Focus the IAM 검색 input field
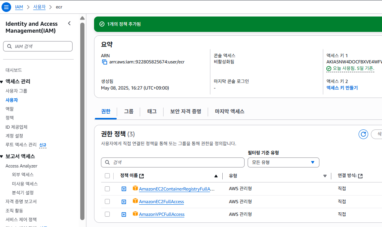This screenshot has height=227, width=382. [38, 46]
